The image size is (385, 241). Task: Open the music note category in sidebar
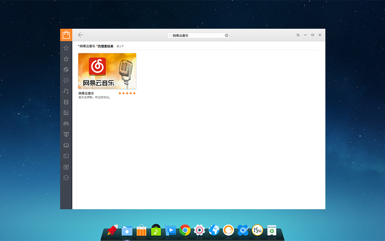pos(66,91)
